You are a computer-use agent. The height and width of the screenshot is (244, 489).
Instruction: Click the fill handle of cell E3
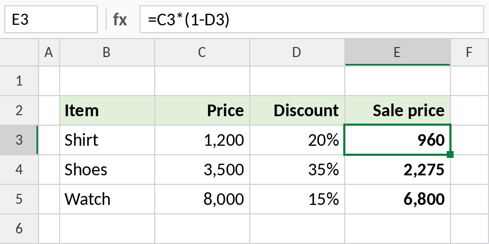point(450,154)
